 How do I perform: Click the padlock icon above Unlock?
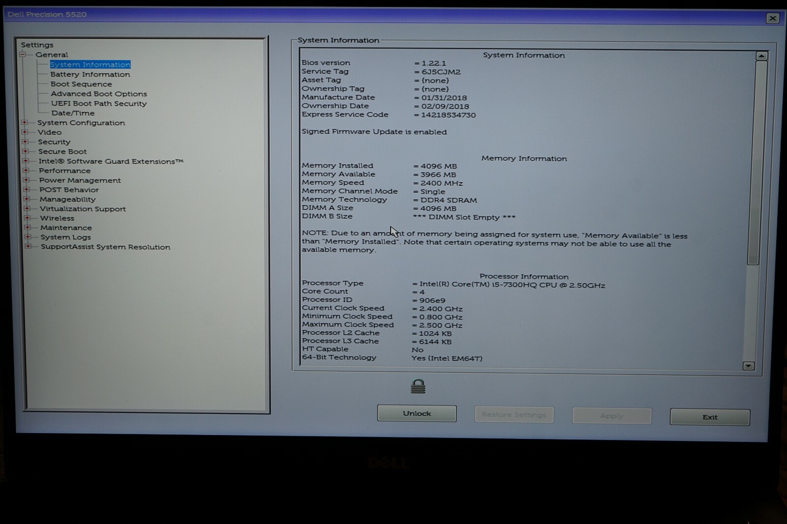tap(418, 386)
